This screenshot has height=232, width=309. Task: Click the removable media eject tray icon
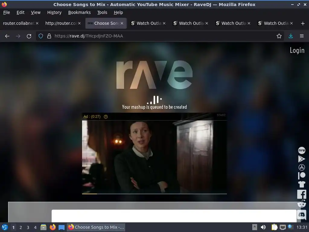tap(255, 227)
